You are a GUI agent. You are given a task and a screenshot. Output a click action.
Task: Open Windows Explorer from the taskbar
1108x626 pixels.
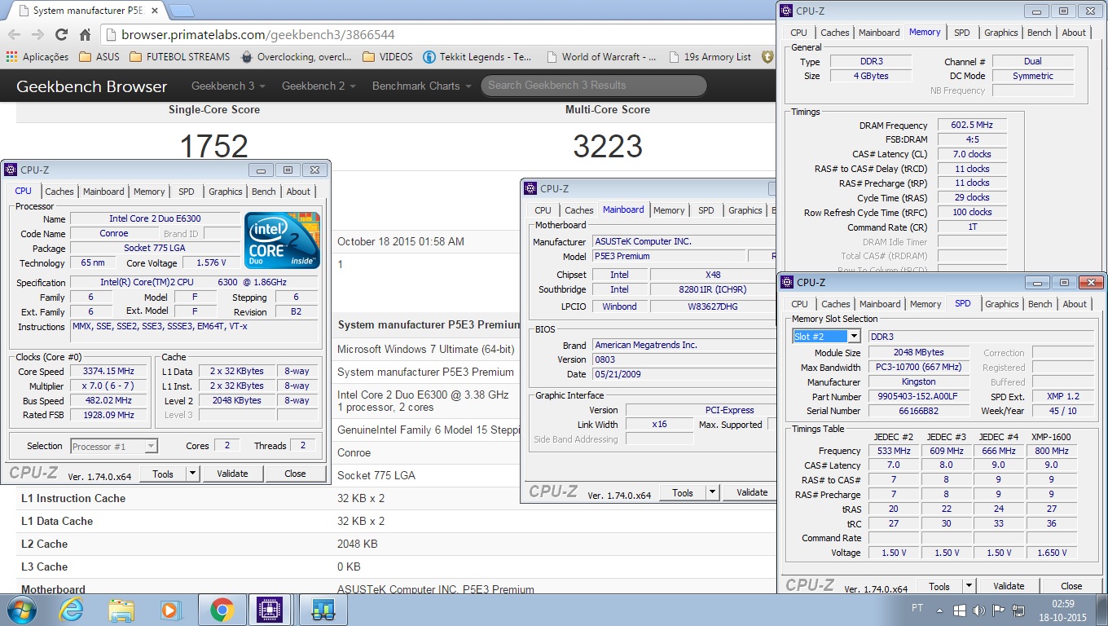[121, 610]
